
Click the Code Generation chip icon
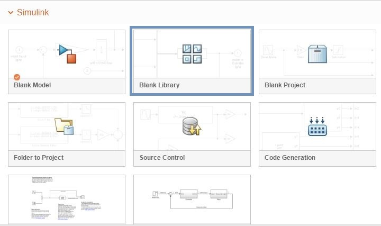[317, 126]
